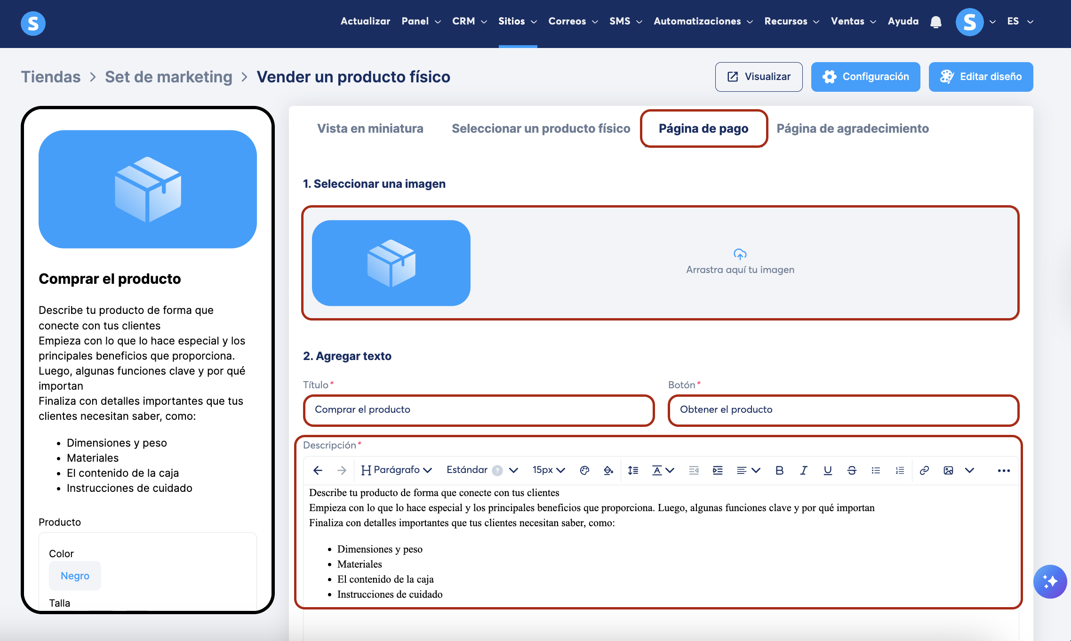This screenshot has width=1071, height=641.
Task: Select the Negro color option
Action: [x=75, y=576]
